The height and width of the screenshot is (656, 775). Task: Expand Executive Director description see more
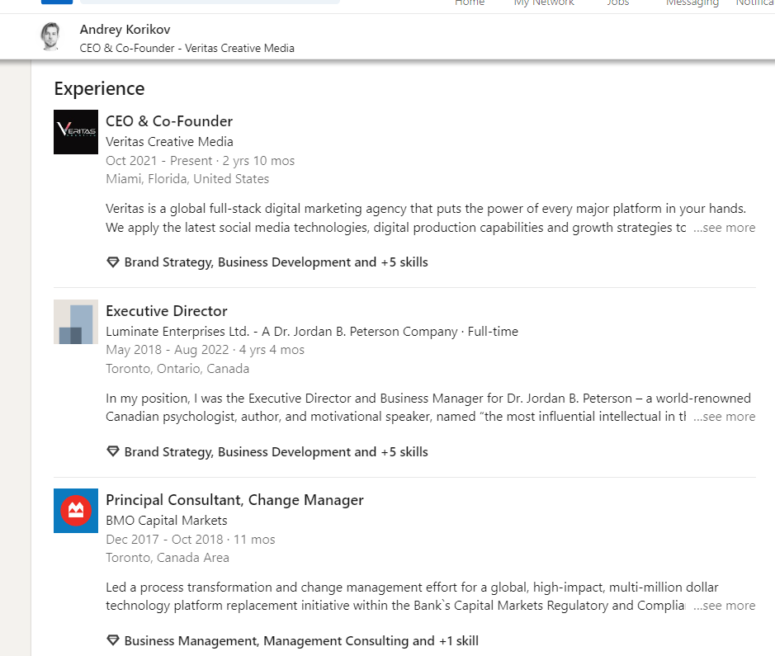point(724,417)
